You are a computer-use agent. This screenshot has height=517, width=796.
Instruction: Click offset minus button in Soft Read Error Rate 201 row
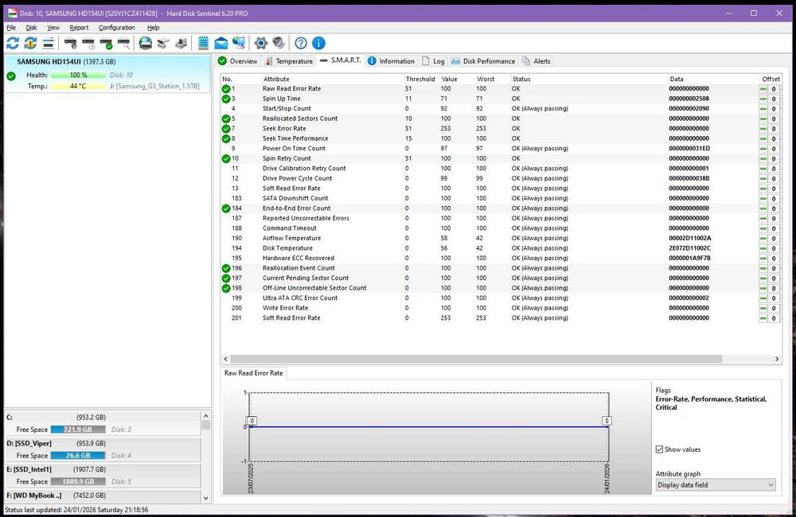click(763, 318)
